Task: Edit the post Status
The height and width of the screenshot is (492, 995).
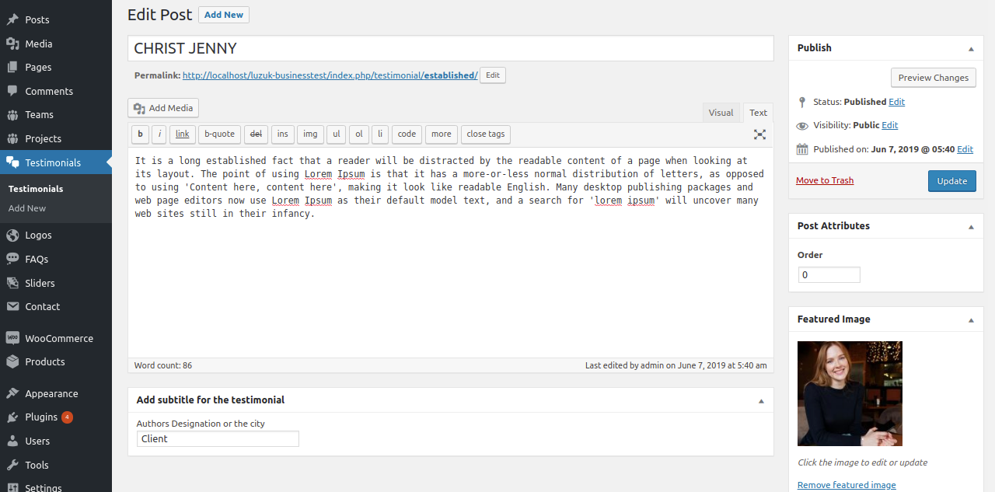Action: pyautogui.click(x=896, y=102)
